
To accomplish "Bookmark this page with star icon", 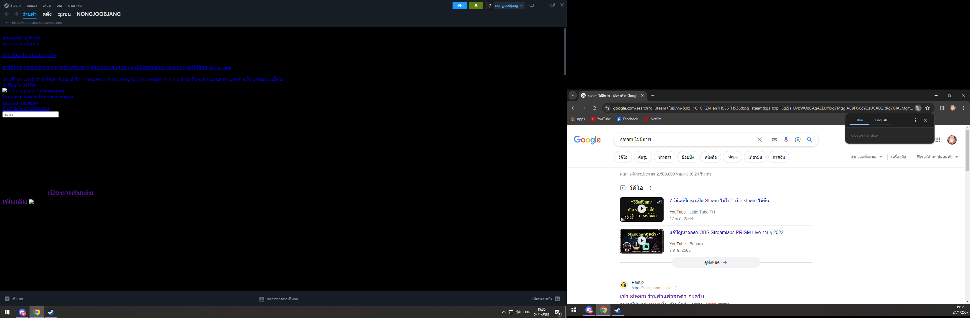I will (x=928, y=108).
